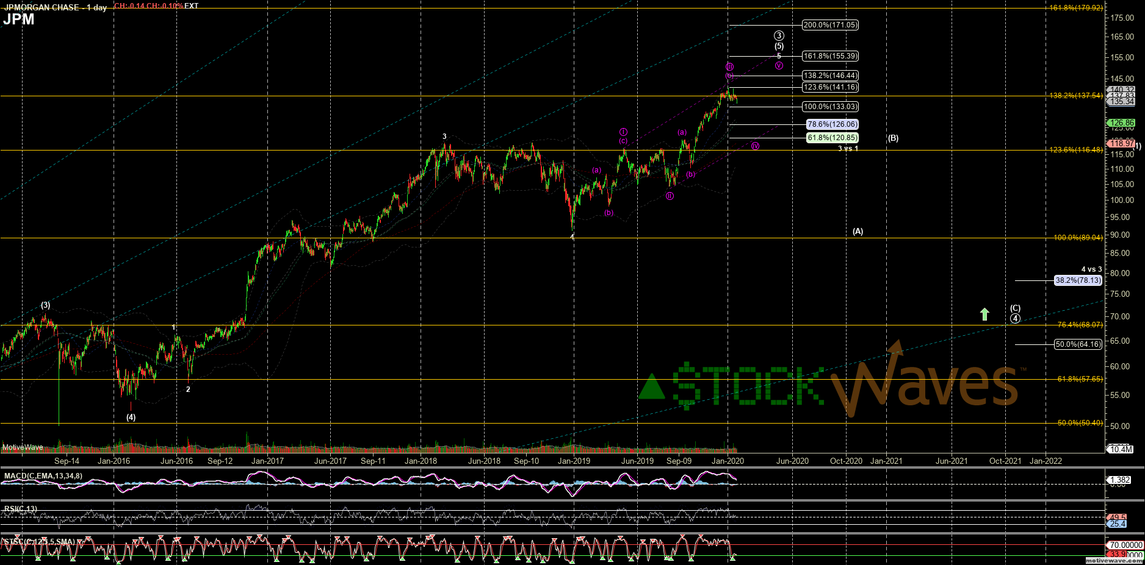This screenshot has width=1145, height=565.
Task: Click white wave 2 label at mid-2016 low
Action: [188, 389]
